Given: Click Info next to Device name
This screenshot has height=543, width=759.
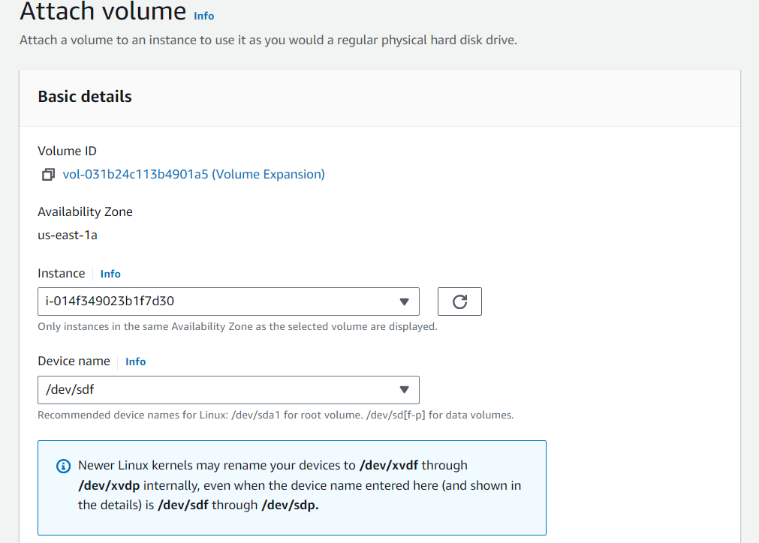Looking at the screenshot, I should tap(135, 361).
